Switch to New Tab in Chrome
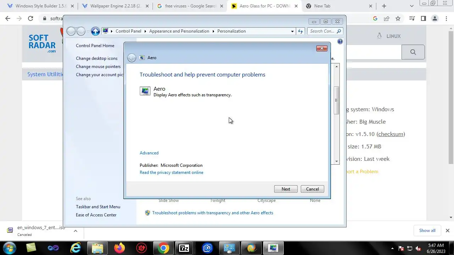The image size is (454, 255). tap(337, 6)
